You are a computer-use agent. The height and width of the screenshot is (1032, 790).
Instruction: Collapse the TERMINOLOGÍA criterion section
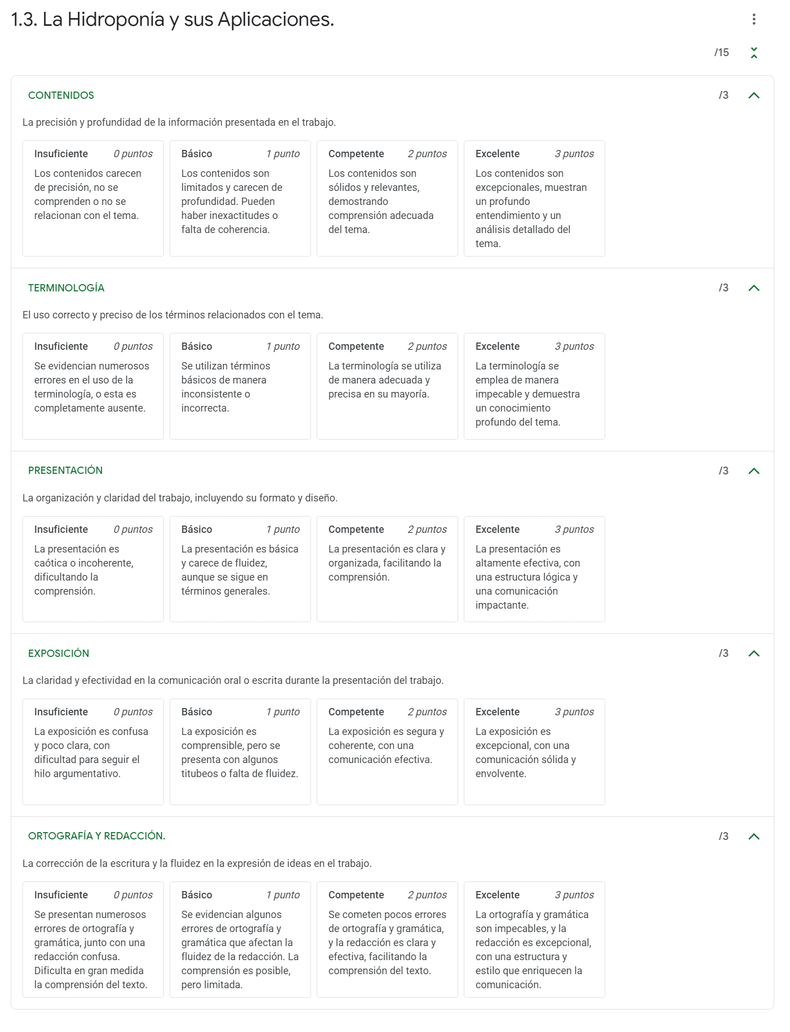[754, 288]
